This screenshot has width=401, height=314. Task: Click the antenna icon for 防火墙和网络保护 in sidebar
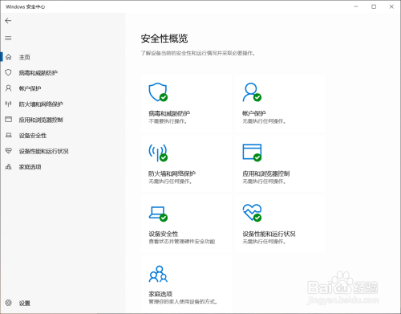pyautogui.click(x=9, y=104)
